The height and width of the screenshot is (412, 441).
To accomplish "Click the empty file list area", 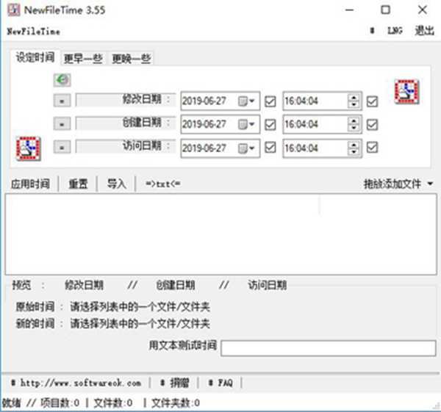I will [x=220, y=234].
